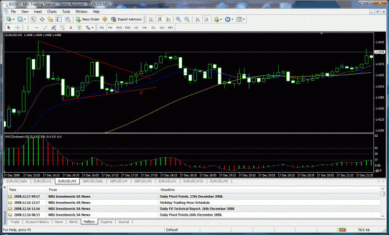Launch MetaEditor from the toolbar icon
The image size is (389, 235).
[x=105, y=19]
